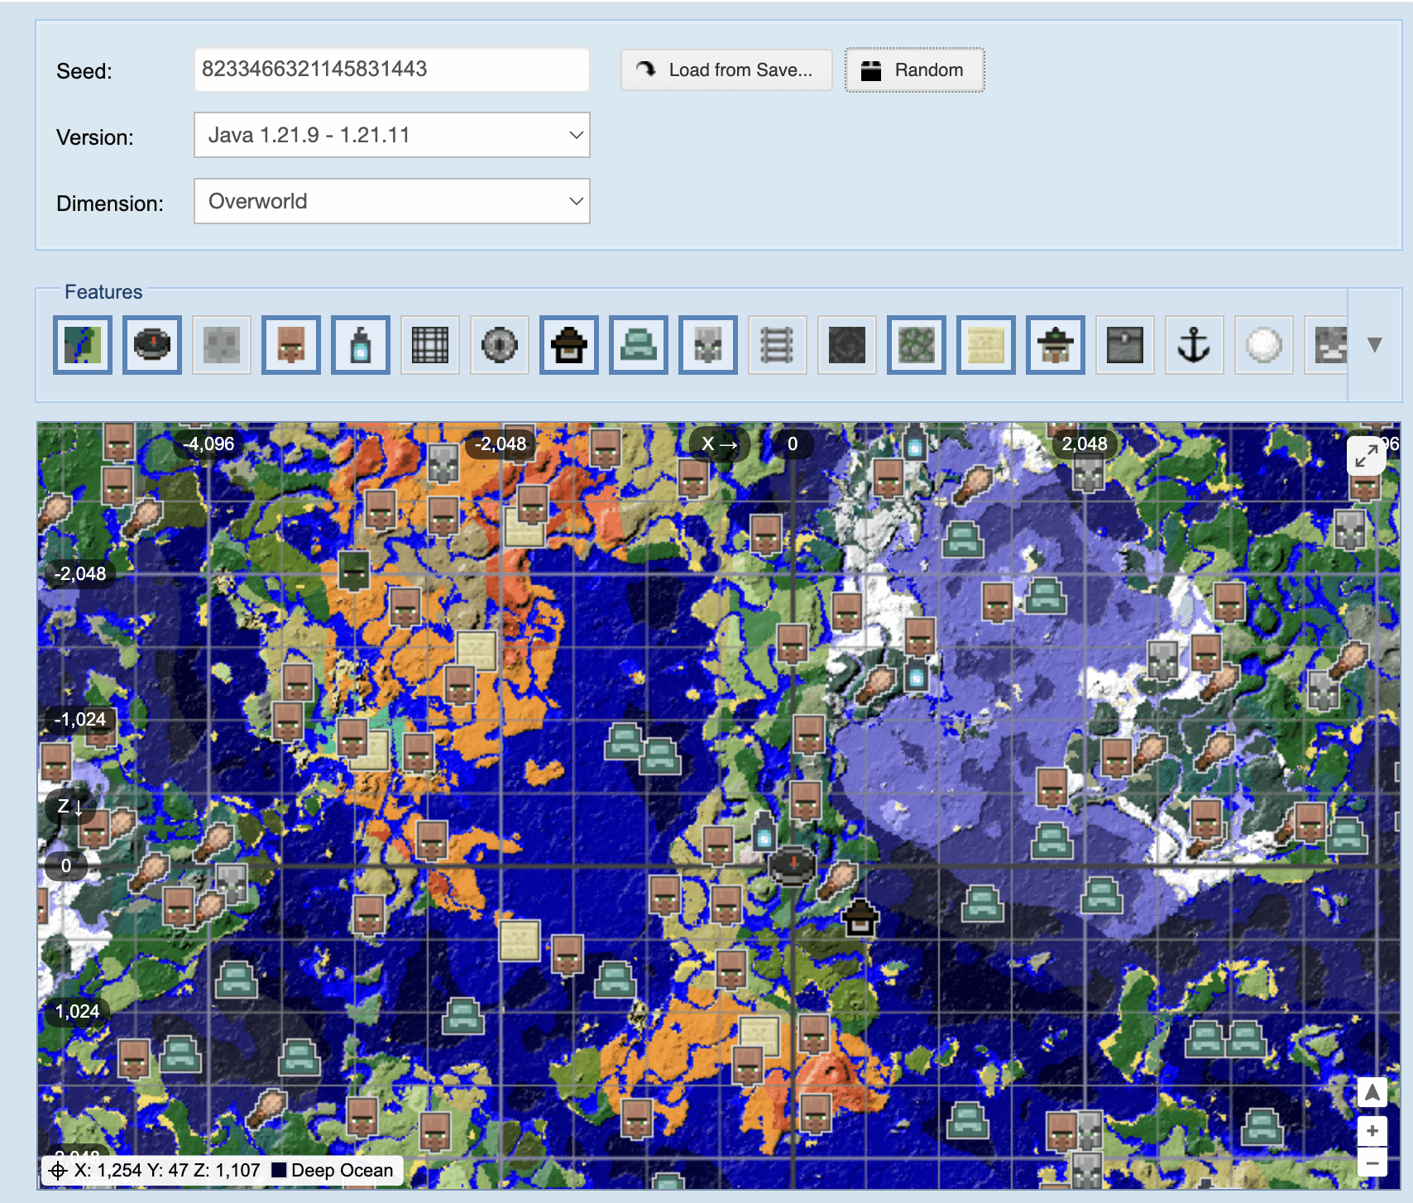Viewport: 1413px width, 1203px height.
Task: Enable the Slime Chunk feature icon
Action: pos(222,345)
